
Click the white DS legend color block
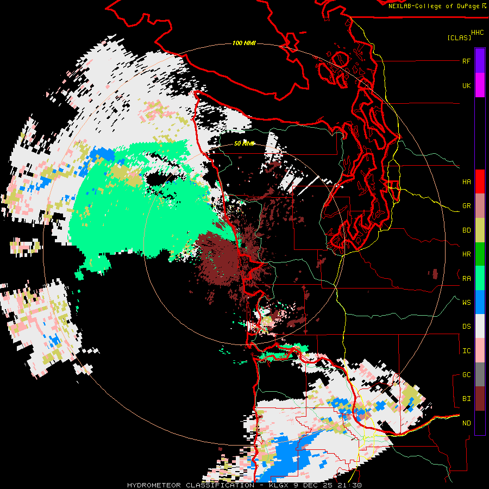[x=480, y=326]
